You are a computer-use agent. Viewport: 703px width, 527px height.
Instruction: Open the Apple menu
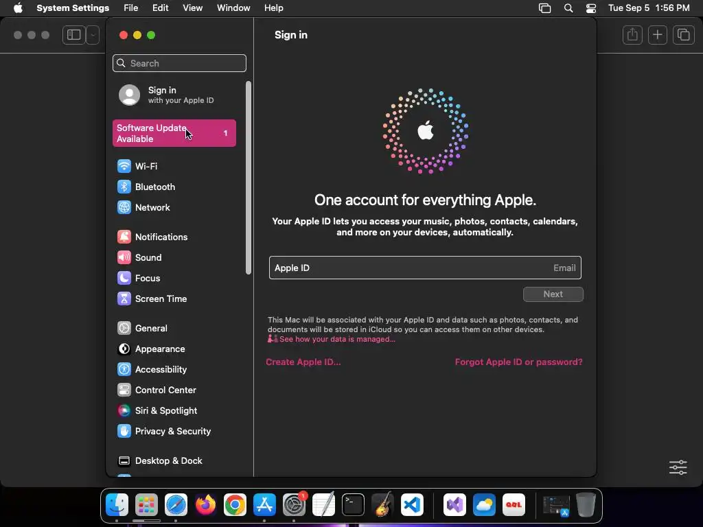(18, 8)
